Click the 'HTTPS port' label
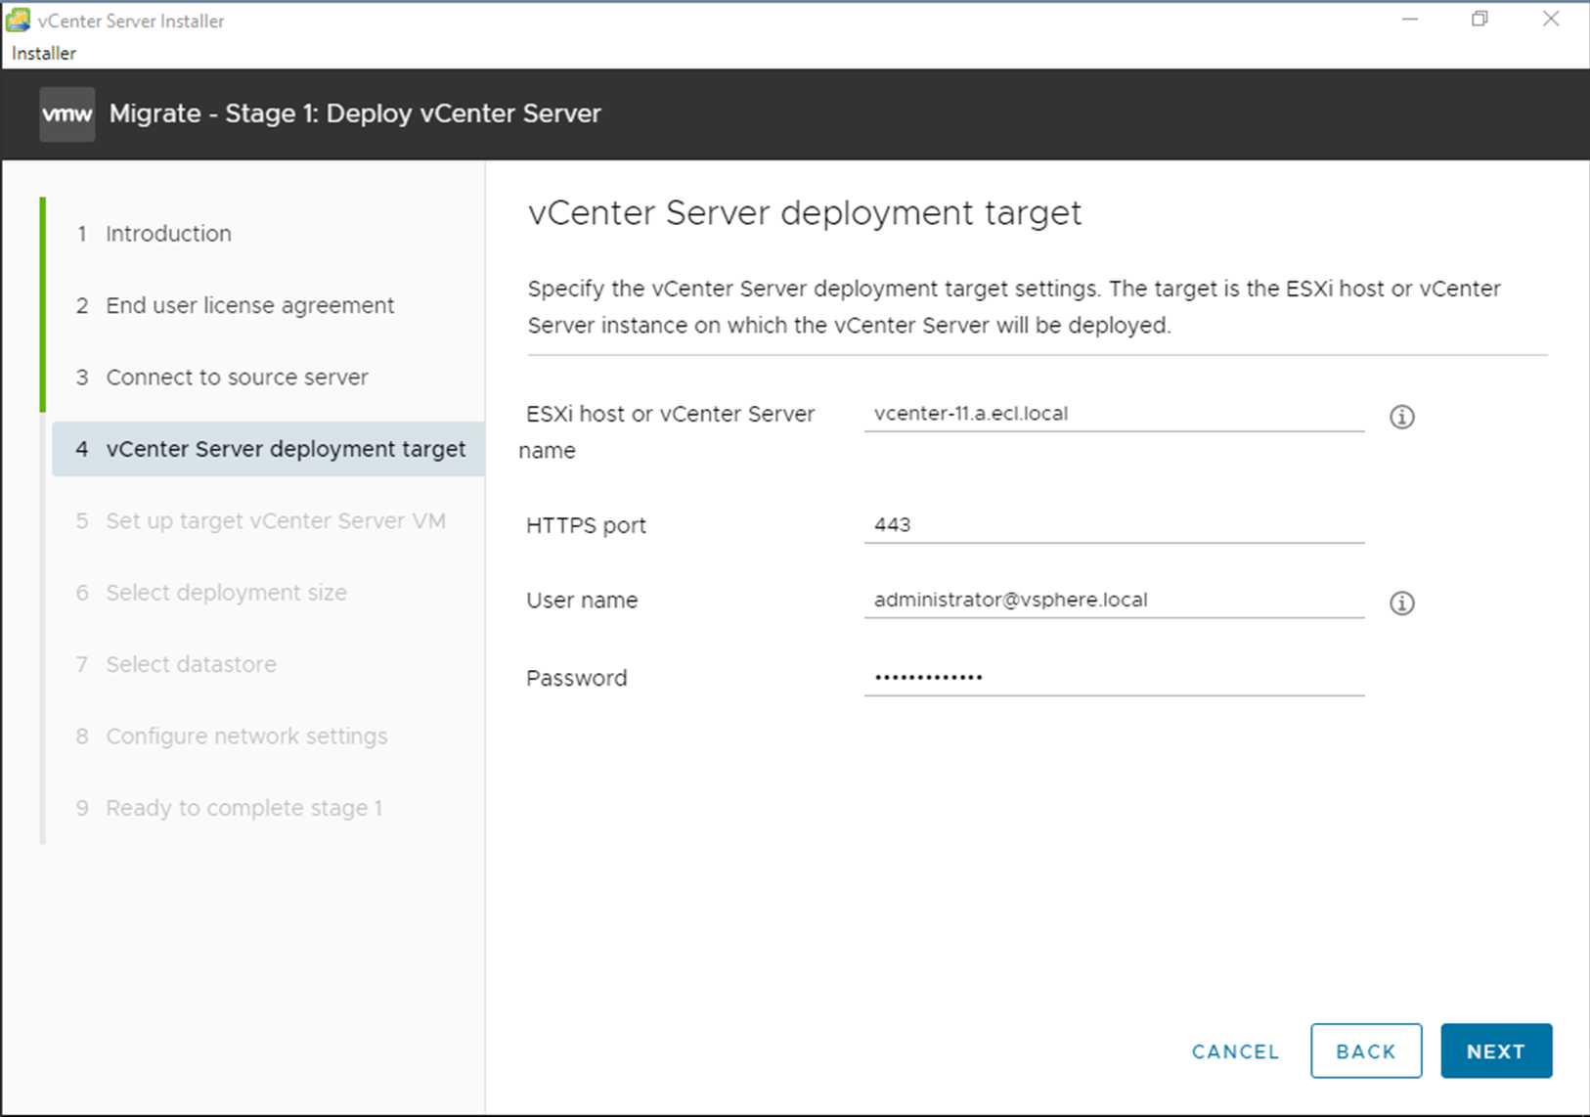The image size is (1590, 1117). 586,526
